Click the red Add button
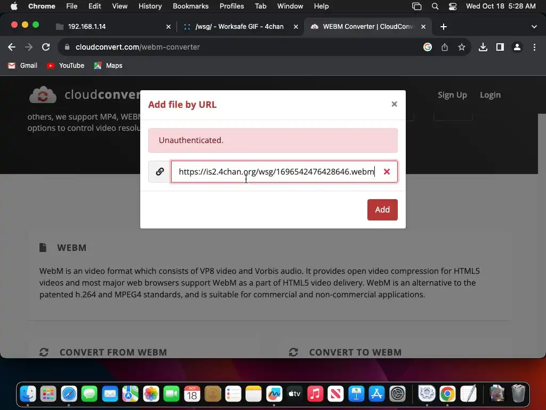Image resolution: width=546 pixels, height=410 pixels. [382, 209]
